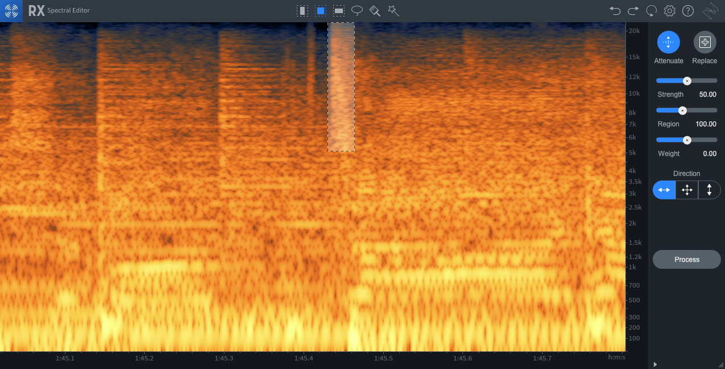
Task: Click the Weight value 0.00
Action: [x=710, y=154]
